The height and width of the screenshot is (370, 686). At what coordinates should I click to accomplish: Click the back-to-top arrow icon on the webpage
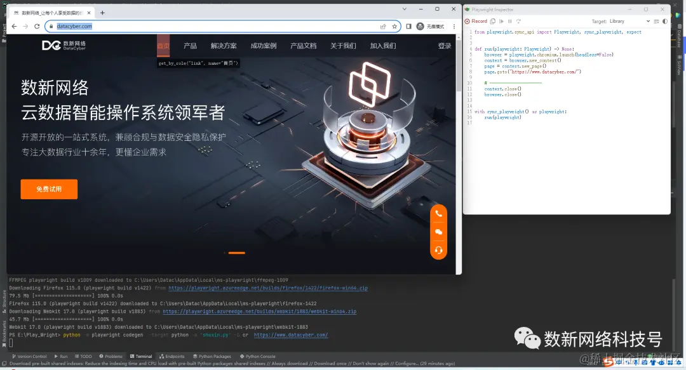coord(438,251)
